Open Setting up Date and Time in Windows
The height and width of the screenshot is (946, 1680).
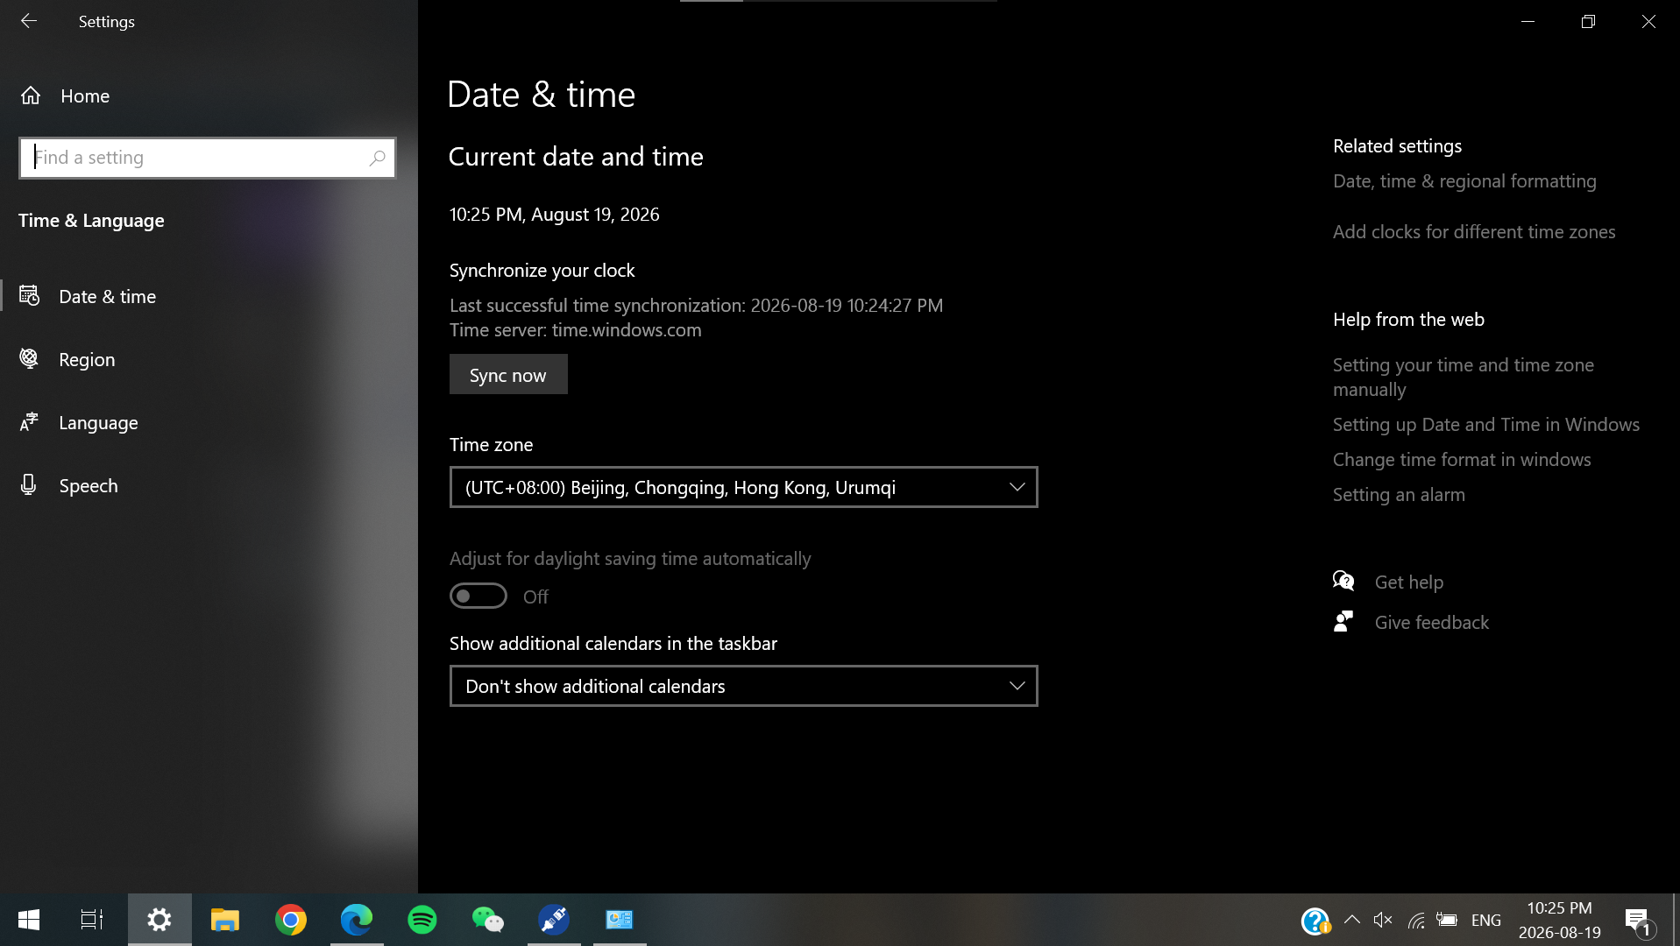click(1486, 425)
